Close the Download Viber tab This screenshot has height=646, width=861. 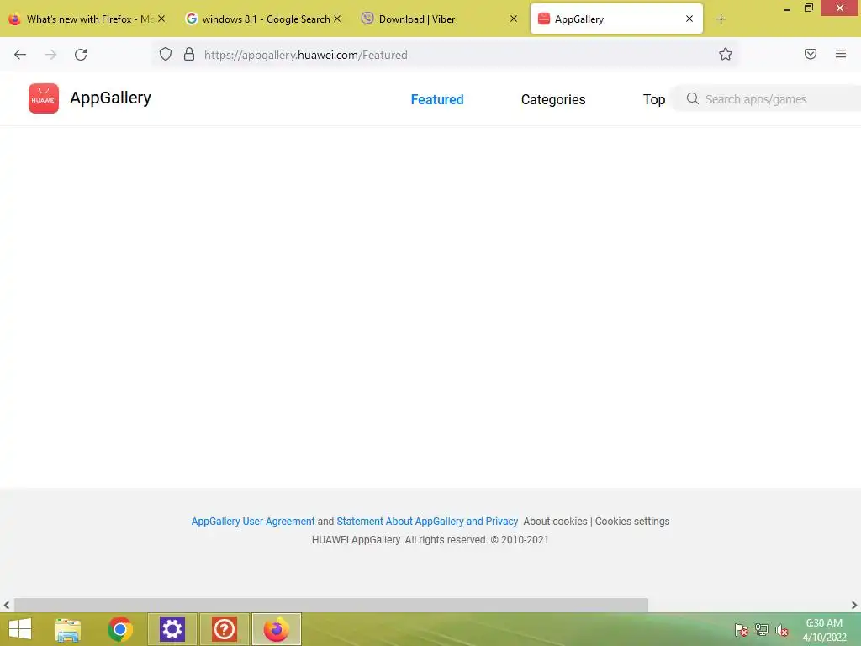514,19
